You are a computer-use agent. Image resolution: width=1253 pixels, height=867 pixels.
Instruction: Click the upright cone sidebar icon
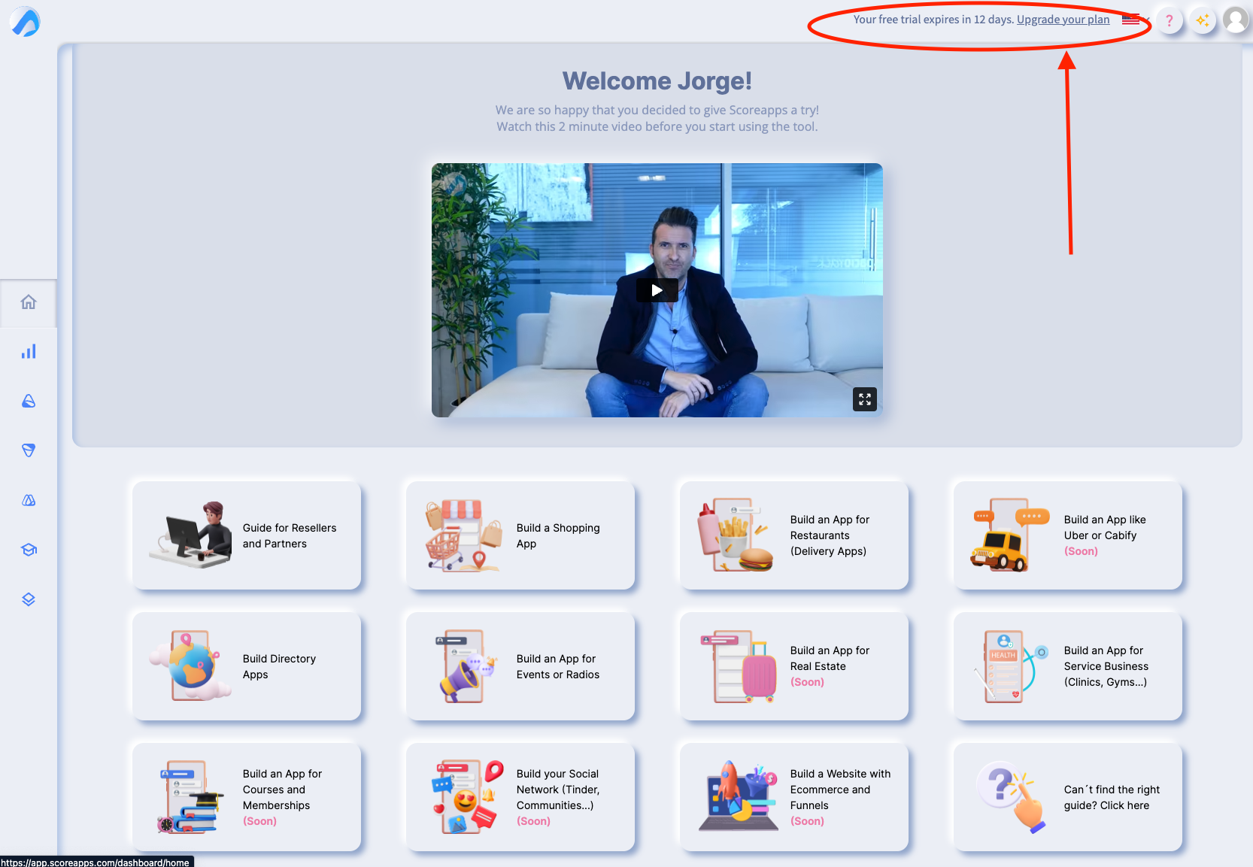pyautogui.click(x=29, y=401)
